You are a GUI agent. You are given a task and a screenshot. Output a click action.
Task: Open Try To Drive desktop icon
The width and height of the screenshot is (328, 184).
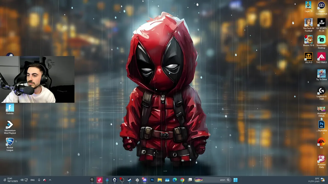point(321,75)
